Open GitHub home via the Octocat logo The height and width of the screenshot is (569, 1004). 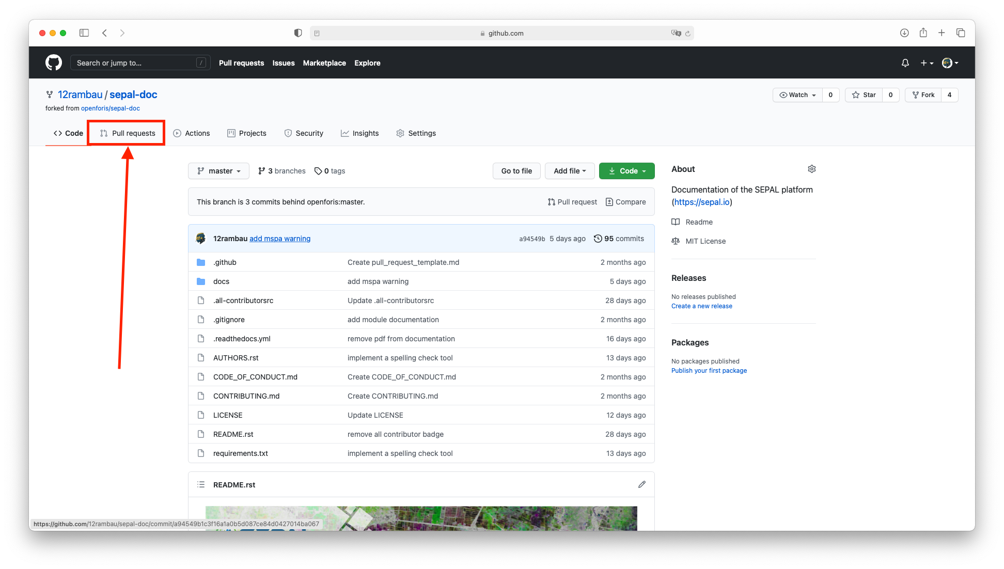pyautogui.click(x=53, y=62)
